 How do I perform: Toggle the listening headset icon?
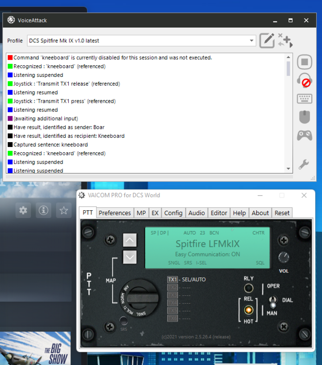[304, 80]
